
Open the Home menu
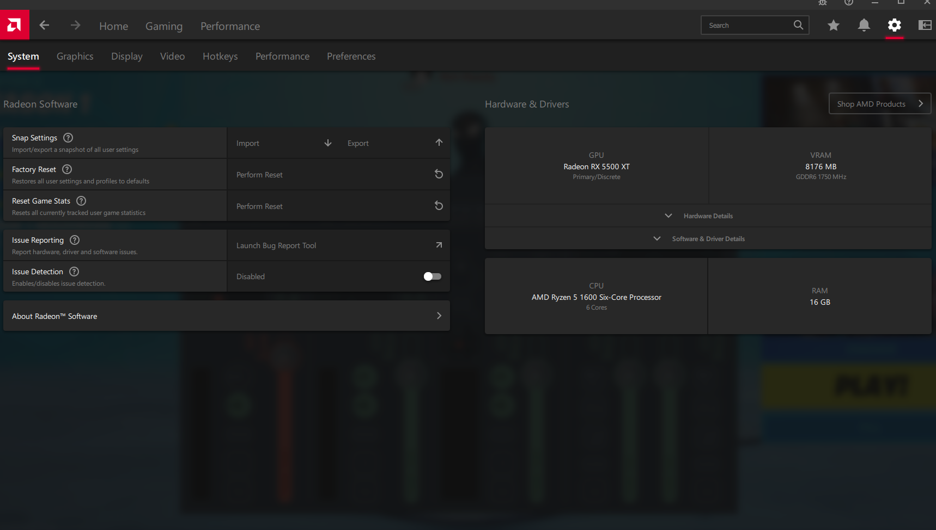[114, 26]
